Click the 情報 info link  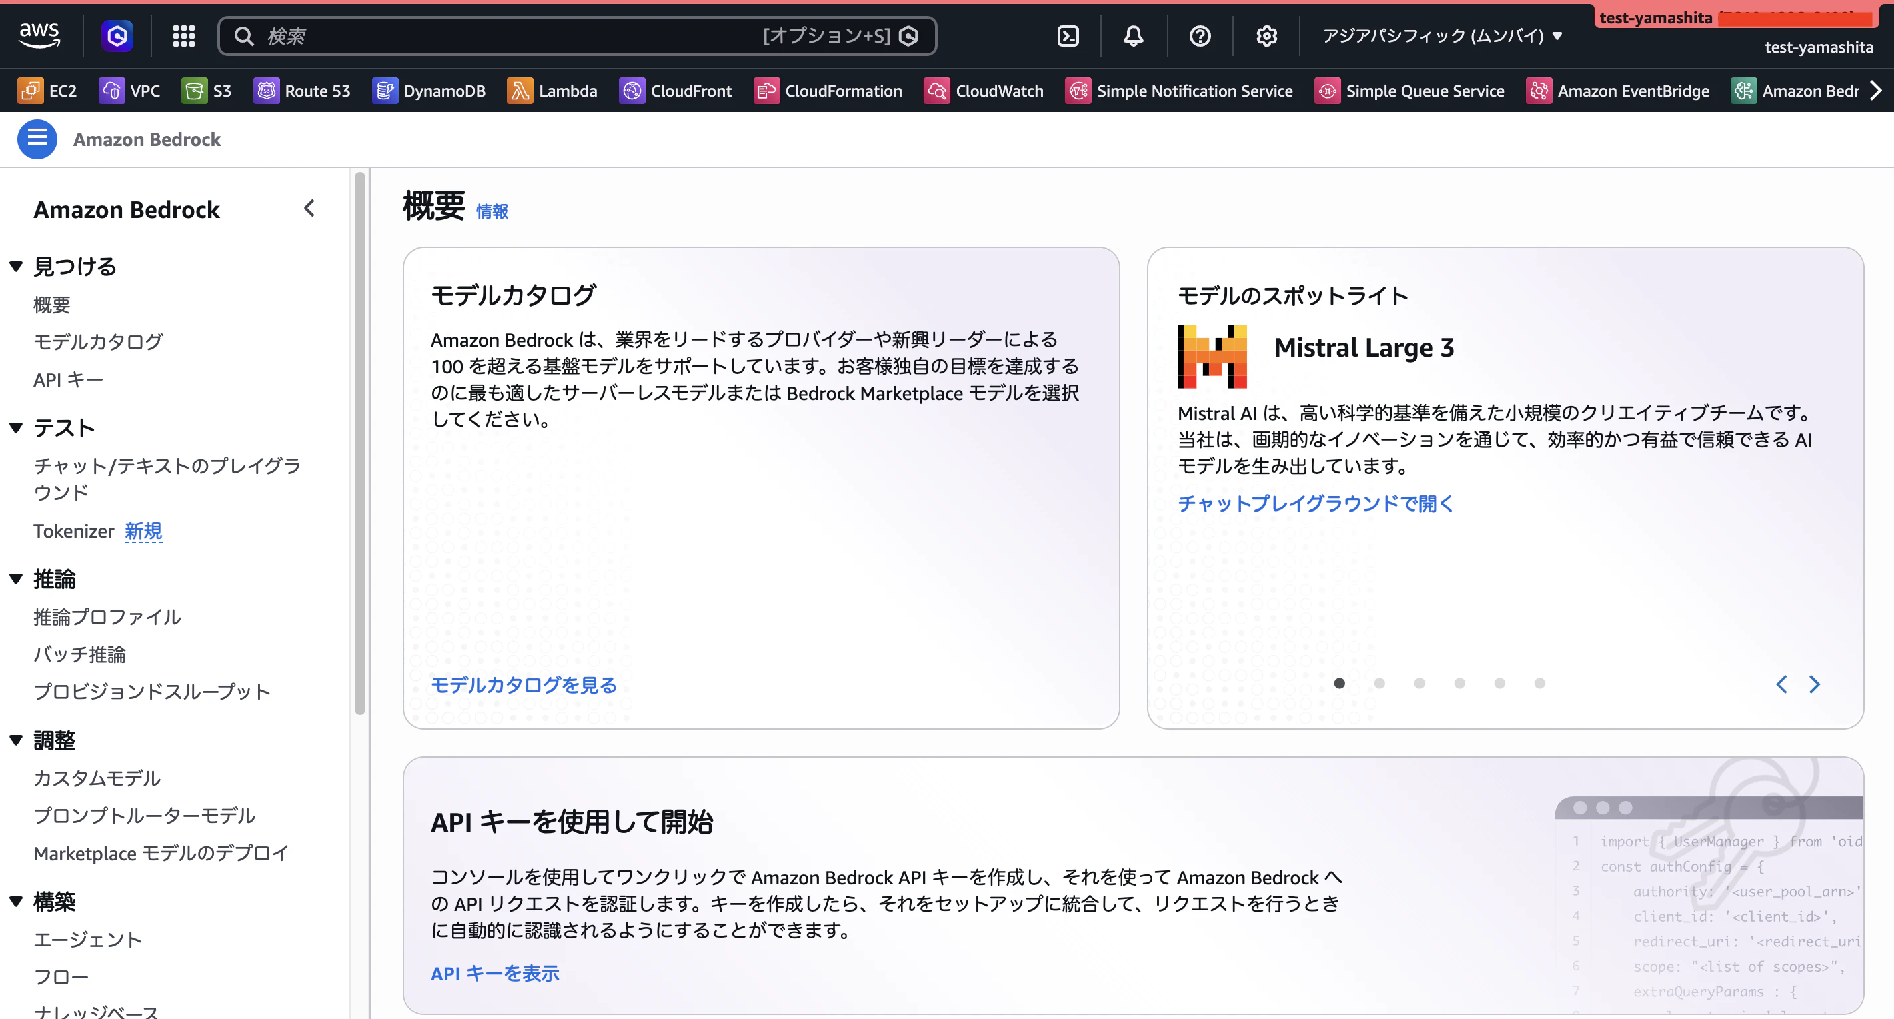click(492, 212)
